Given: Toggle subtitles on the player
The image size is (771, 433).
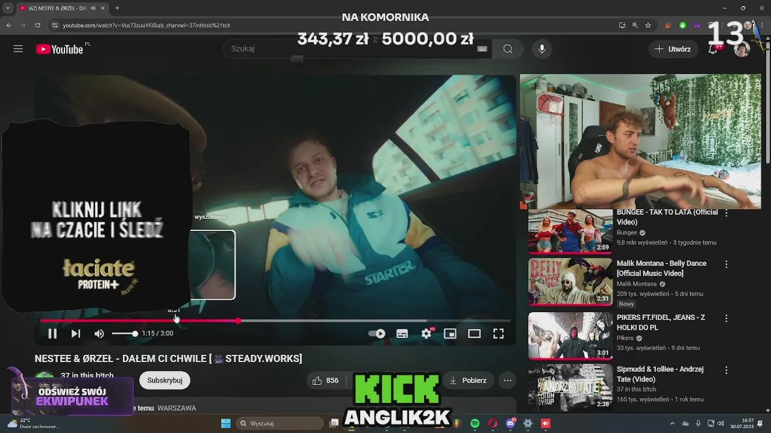Looking at the screenshot, I should point(402,333).
